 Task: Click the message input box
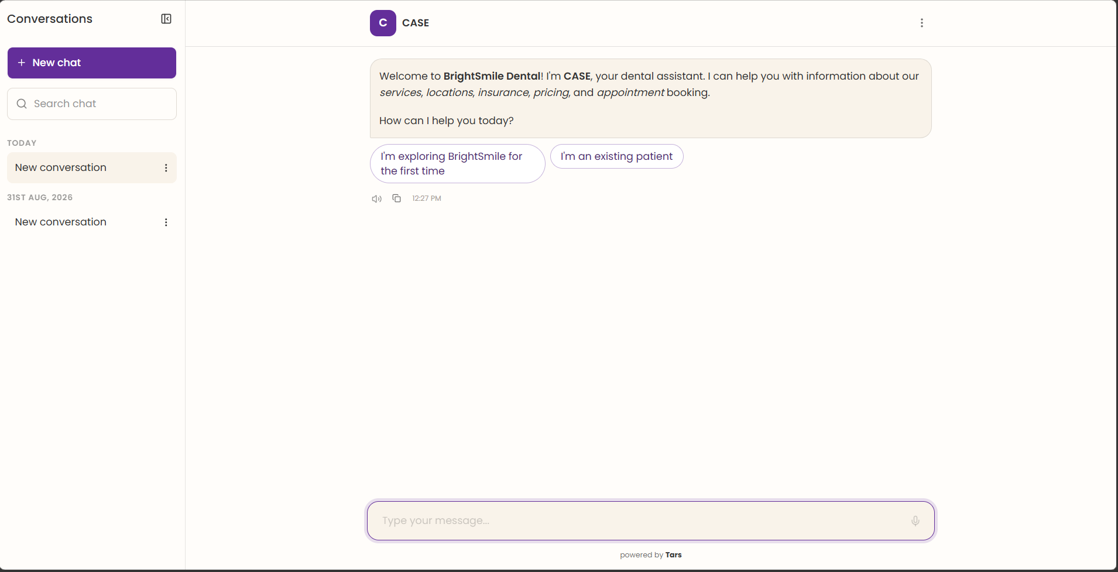[x=651, y=520]
